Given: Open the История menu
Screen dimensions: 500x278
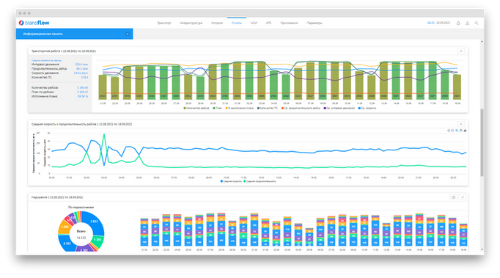Looking at the screenshot, I should [217, 23].
